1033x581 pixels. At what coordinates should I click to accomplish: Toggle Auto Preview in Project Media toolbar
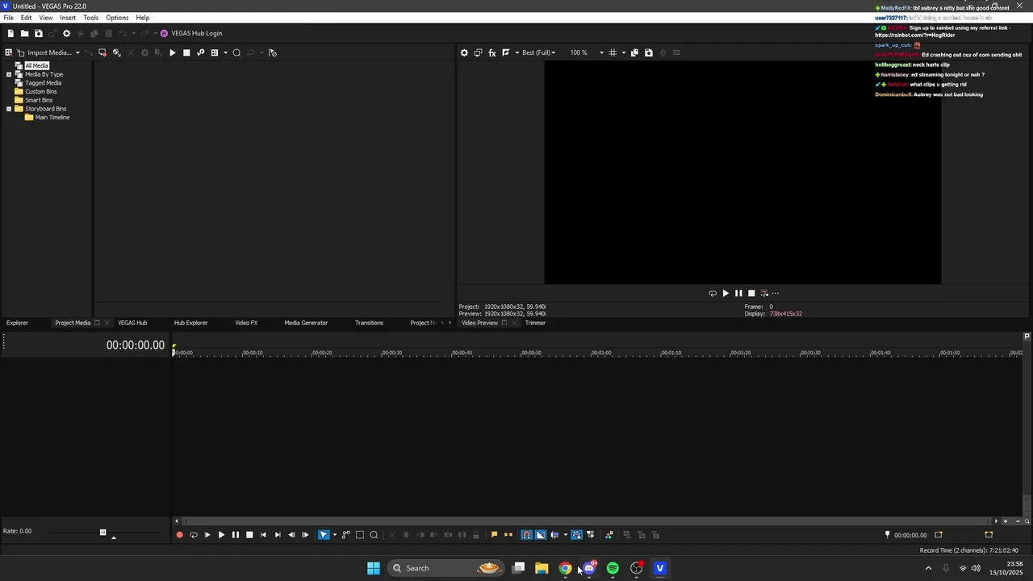click(x=201, y=52)
